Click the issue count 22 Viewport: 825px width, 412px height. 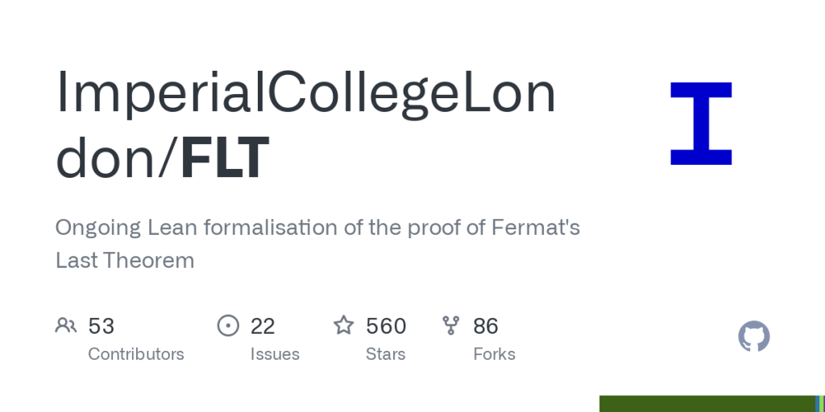click(x=263, y=326)
